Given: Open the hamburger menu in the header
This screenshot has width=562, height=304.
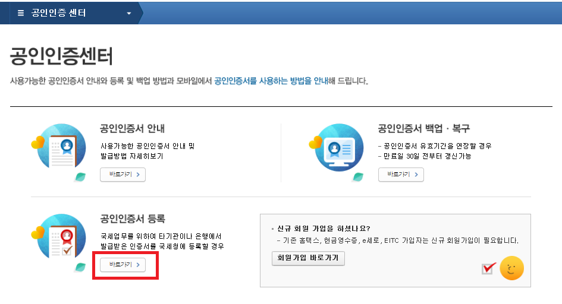Looking at the screenshot, I should 21,12.
